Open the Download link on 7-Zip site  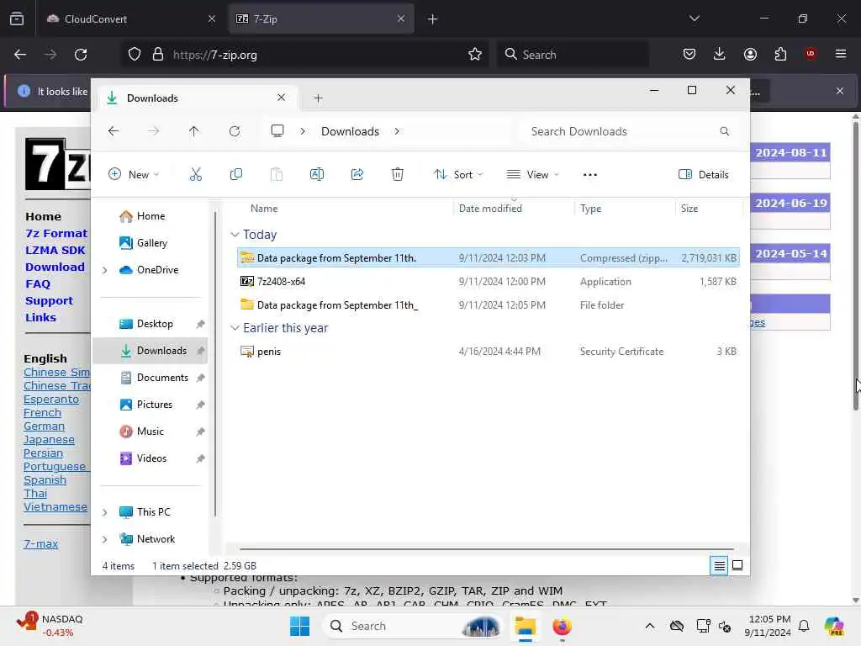(55, 267)
